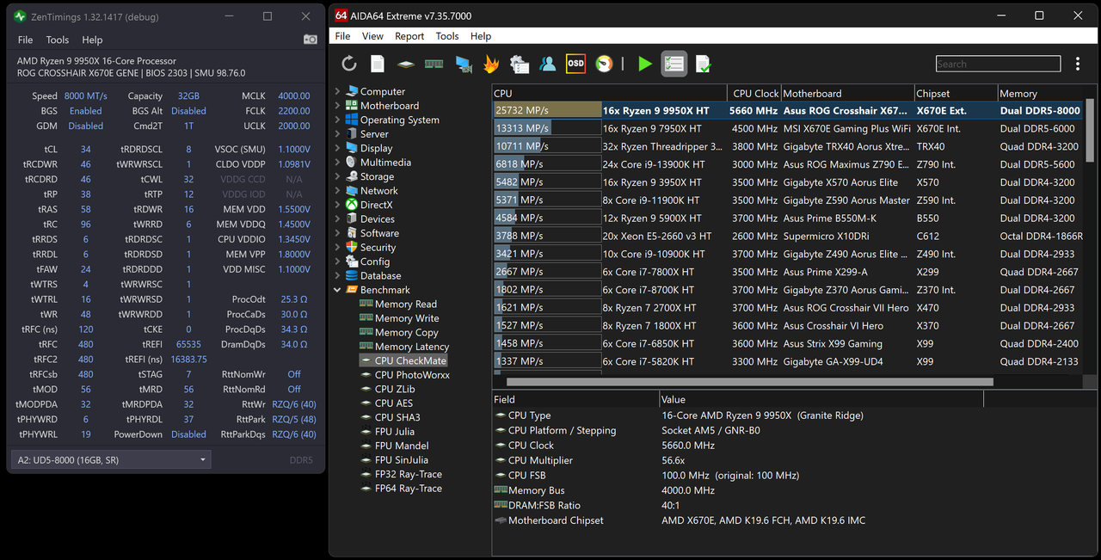Expand the Display tree node
Image resolution: width=1101 pixels, height=560 pixels.
[x=337, y=148]
